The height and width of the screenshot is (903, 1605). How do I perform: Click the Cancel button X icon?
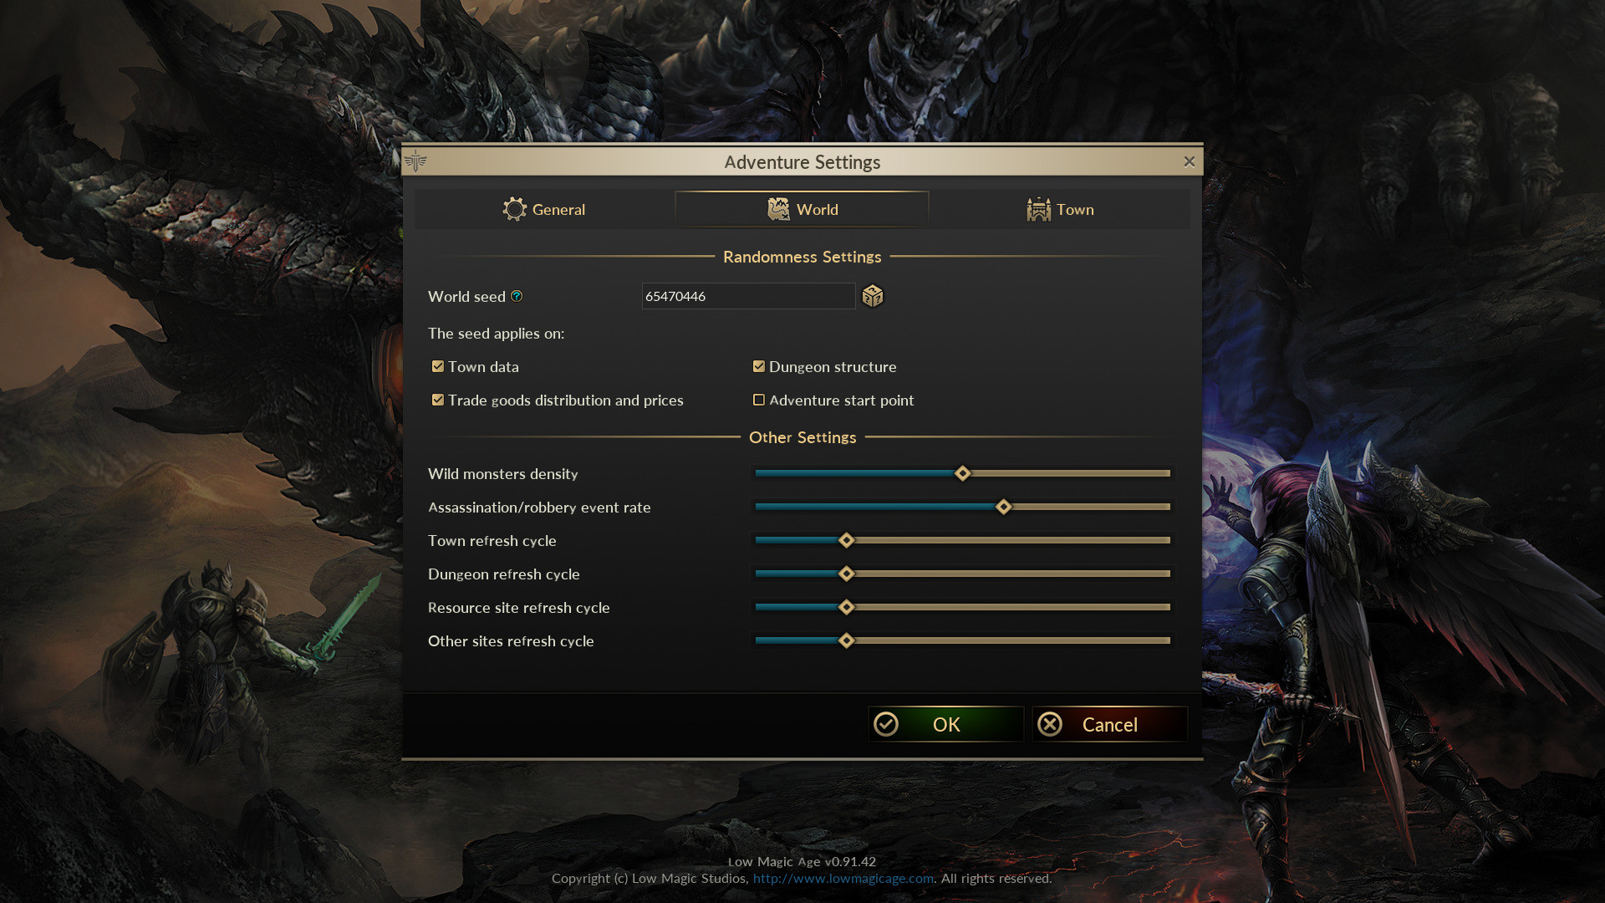click(1048, 724)
